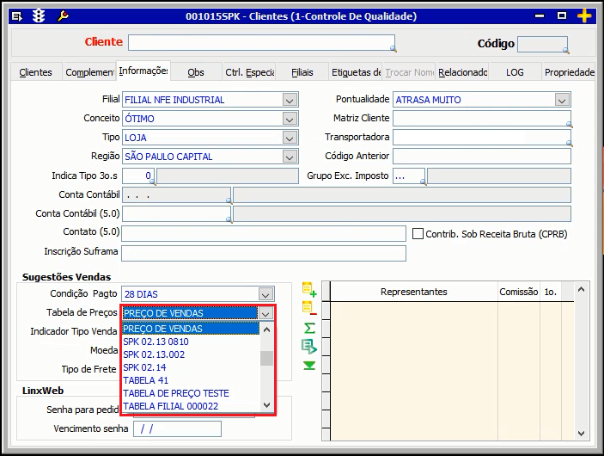Click the Inscrição Suframa input field
The width and height of the screenshot is (604, 456).
(263, 253)
